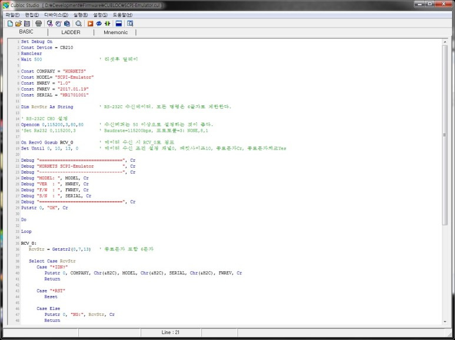This screenshot has height=340, width=455.
Task: Click the 'Case "*RST"' line
Action: click(51, 291)
